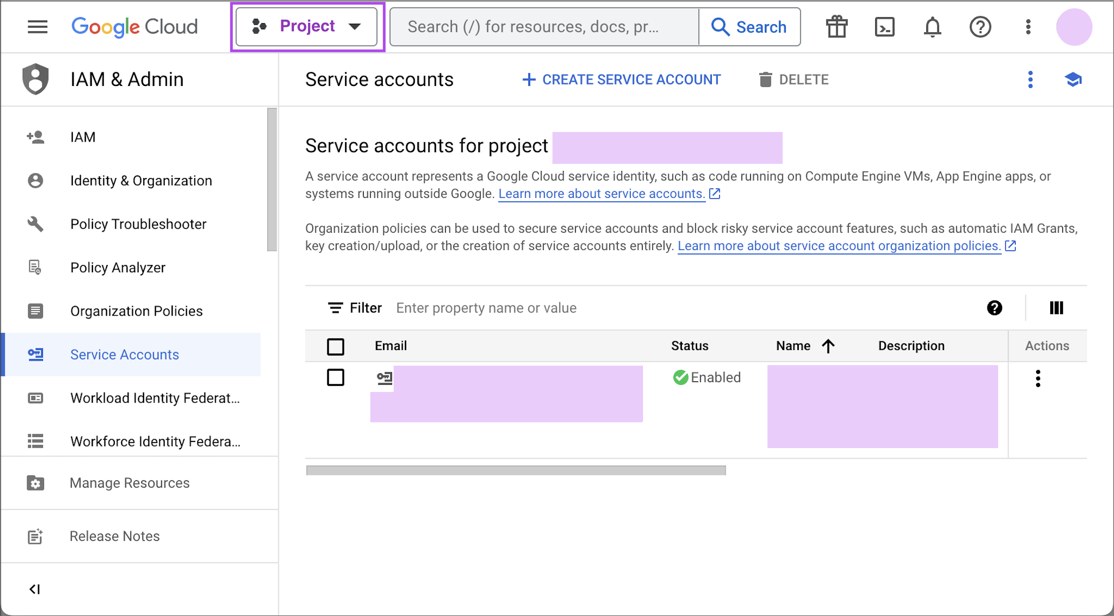Open Release Notes from sidebar
Screen dimensions: 1114x616
click(114, 536)
